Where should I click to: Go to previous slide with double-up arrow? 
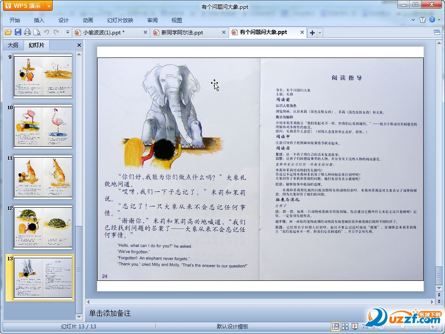click(439, 295)
